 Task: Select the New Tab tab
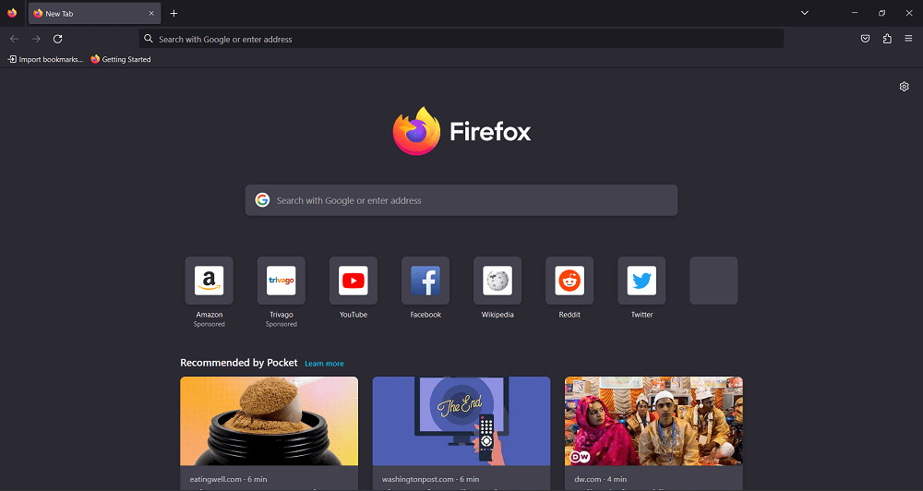tap(94, 14)
